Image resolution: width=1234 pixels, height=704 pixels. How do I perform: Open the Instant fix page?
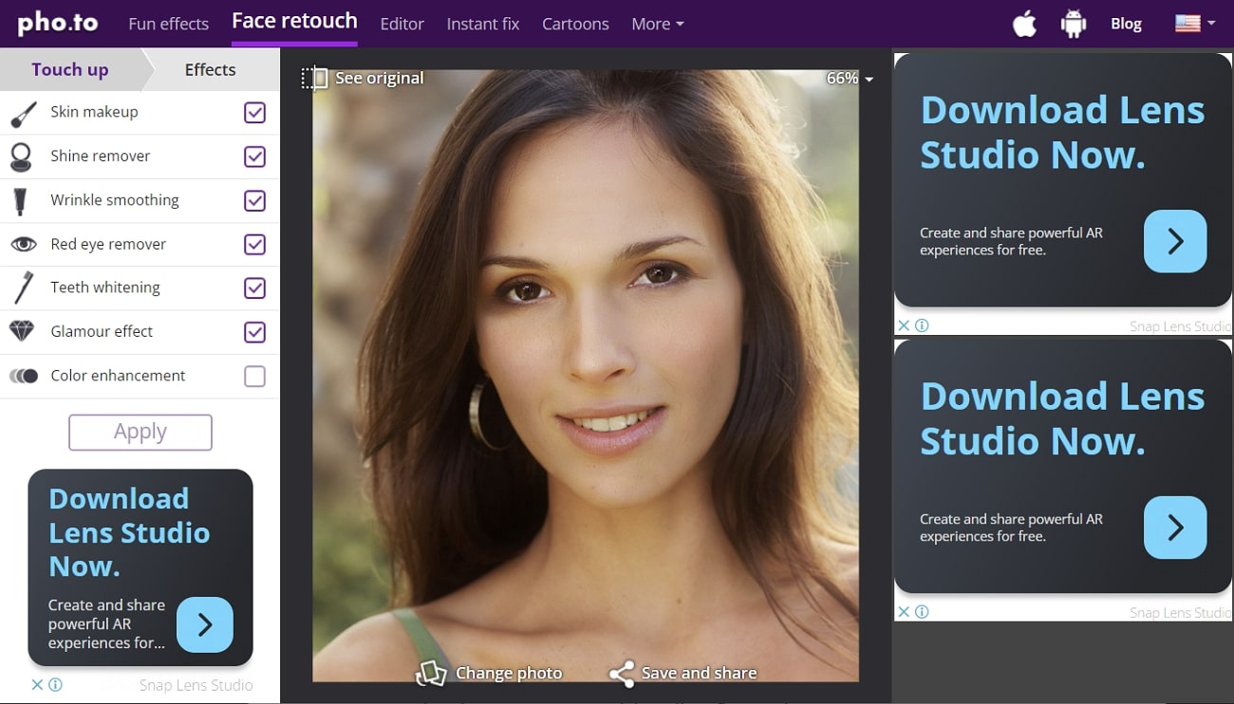(483, 24)
